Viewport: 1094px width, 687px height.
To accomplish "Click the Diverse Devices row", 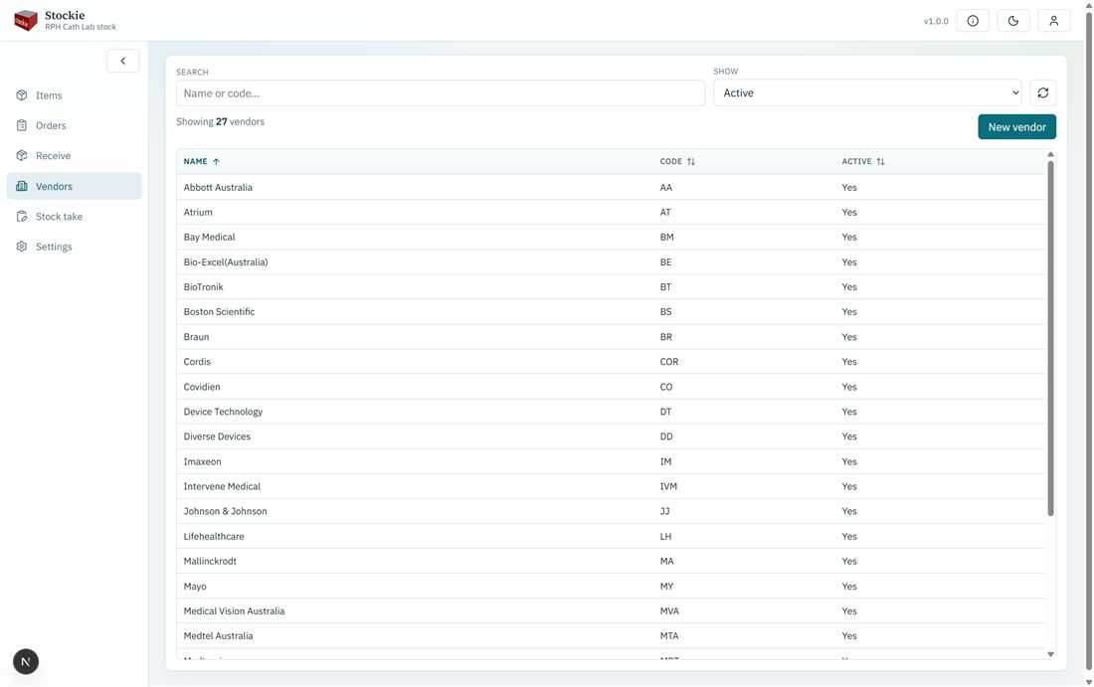I will coord(612,436).
